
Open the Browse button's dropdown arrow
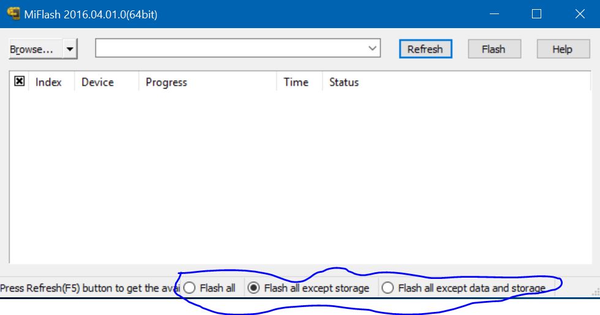click(x=70, y=49)
